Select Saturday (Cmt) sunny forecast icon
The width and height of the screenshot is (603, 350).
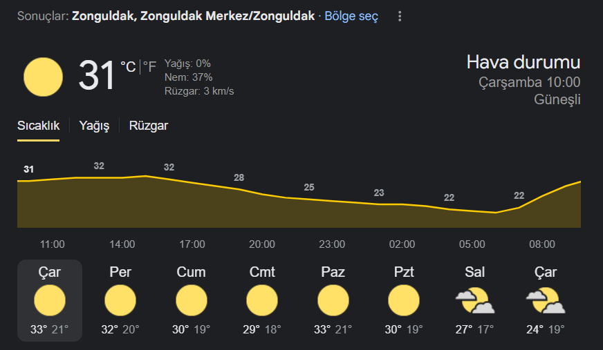point(262,300)
